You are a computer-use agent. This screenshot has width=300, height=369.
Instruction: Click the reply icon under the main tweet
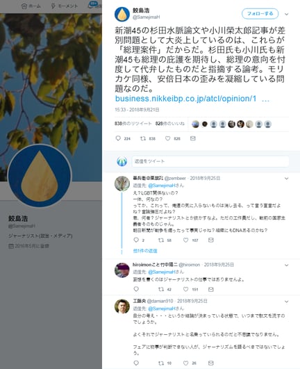pos(118,138)
